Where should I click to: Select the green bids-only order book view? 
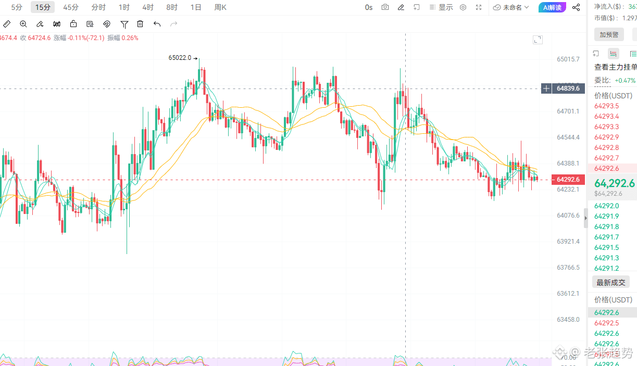[632, 54]
